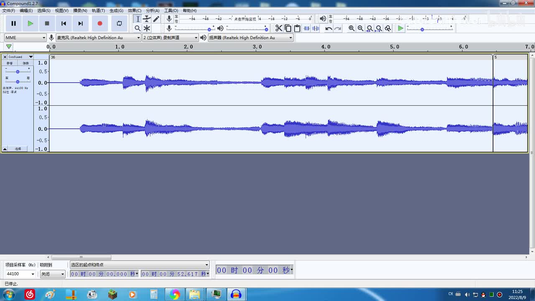Click the timeline ruler at 3.0 seconds
The width and height of the screenshot is (535, 301).
pos(257,47)
